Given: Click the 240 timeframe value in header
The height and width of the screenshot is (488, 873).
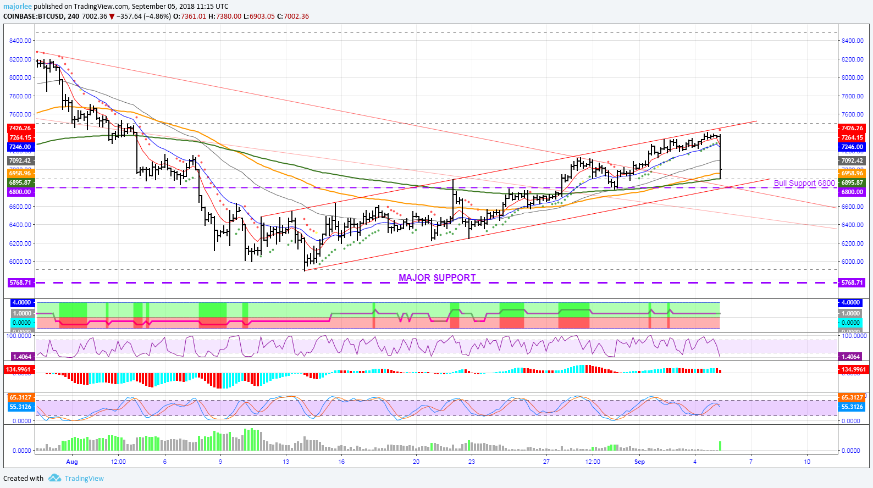Looking at the screenshot, I should [73, 16].
